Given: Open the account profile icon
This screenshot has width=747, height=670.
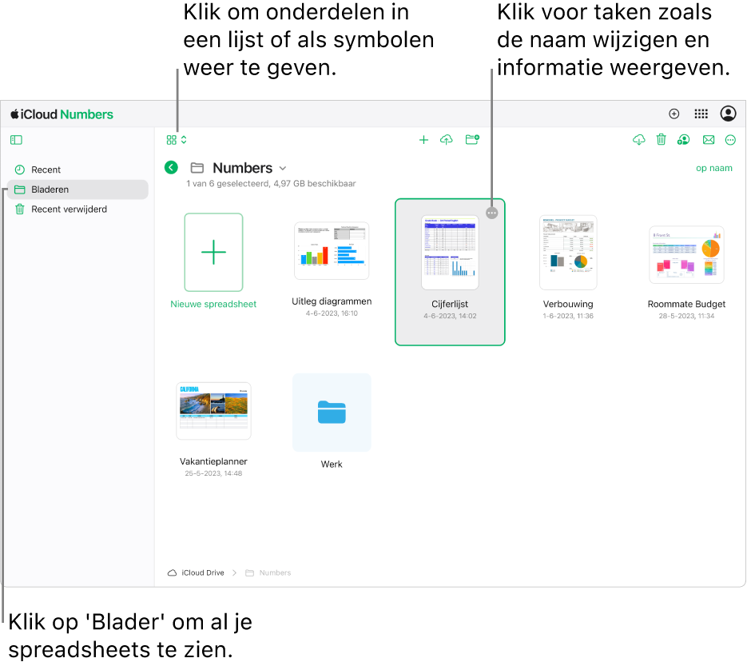Looking at the screenshot, I should tap(728, 113).
